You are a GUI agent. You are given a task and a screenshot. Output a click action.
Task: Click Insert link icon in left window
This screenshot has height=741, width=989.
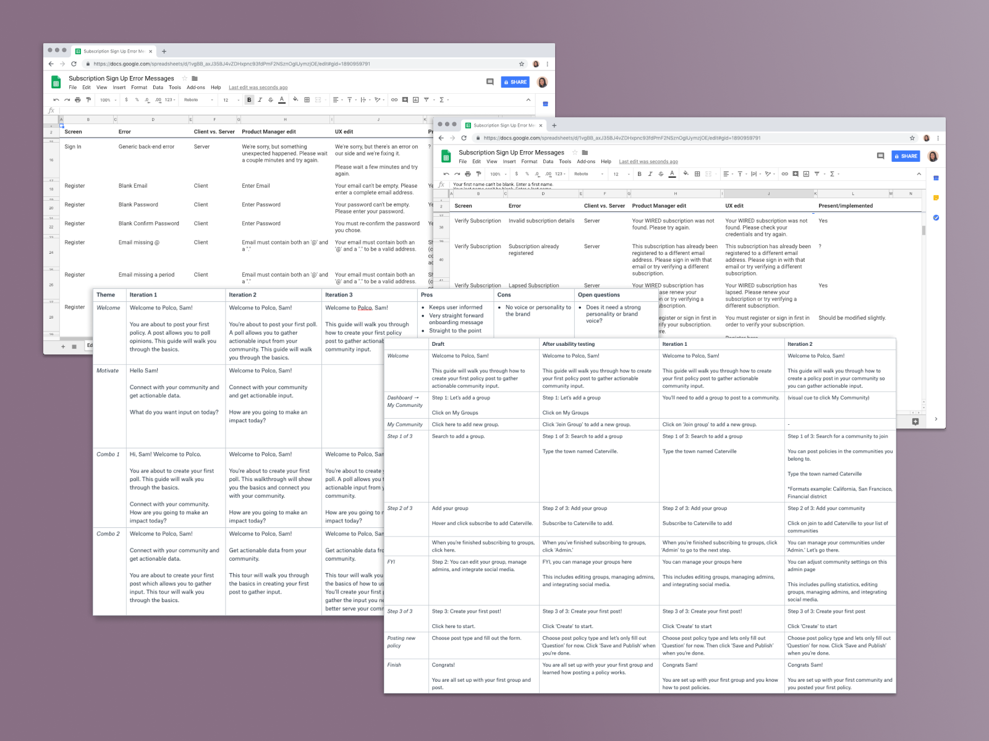click(394, 99)
